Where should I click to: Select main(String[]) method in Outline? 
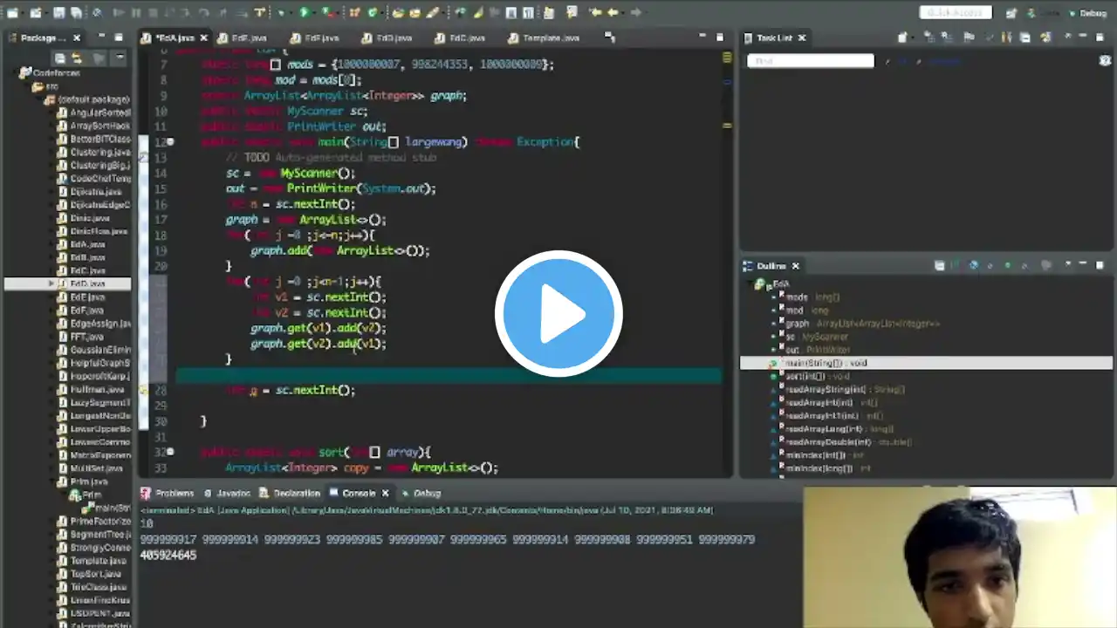coord(926,363)
